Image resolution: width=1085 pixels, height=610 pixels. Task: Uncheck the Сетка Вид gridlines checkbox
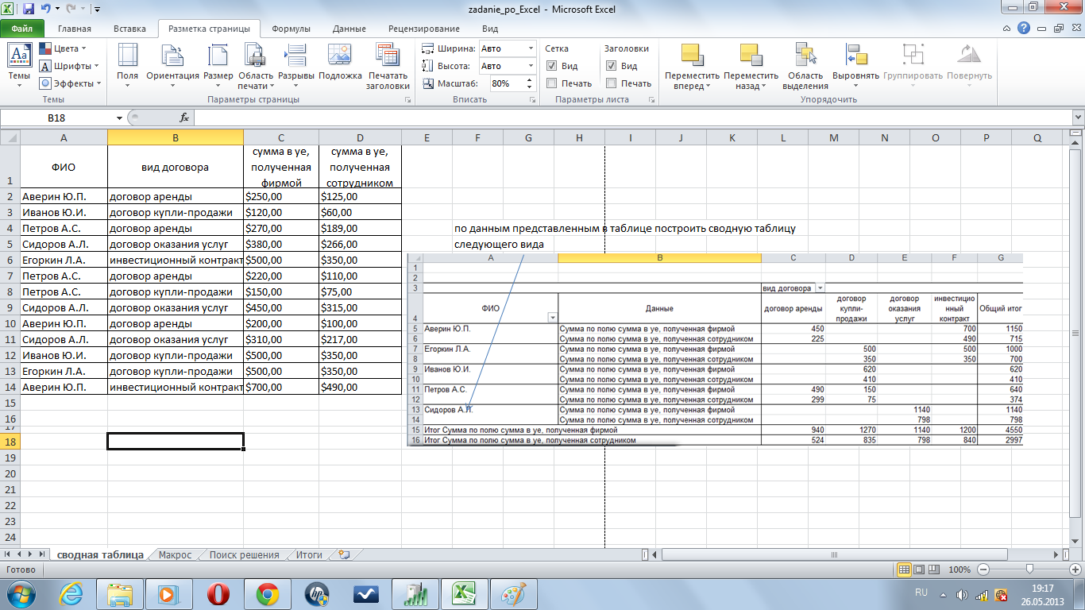552,66
